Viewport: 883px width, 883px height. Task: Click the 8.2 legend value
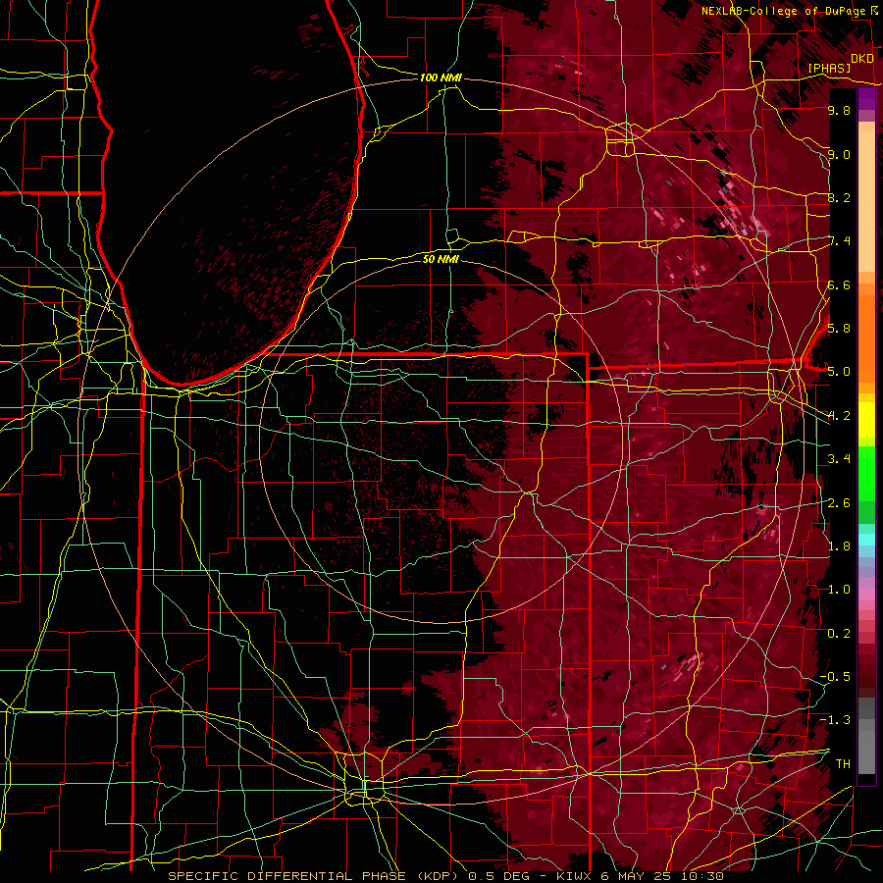(839, 197)
